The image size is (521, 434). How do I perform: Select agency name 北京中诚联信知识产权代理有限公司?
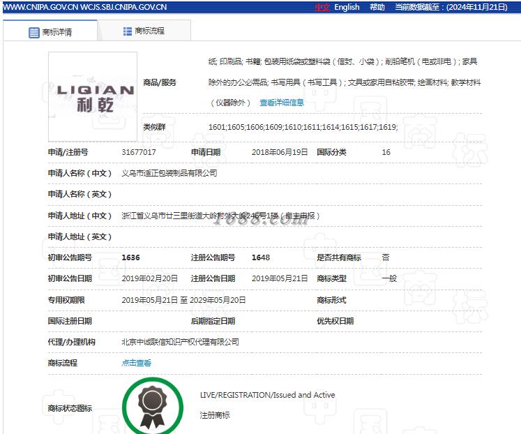coord(181,342)
